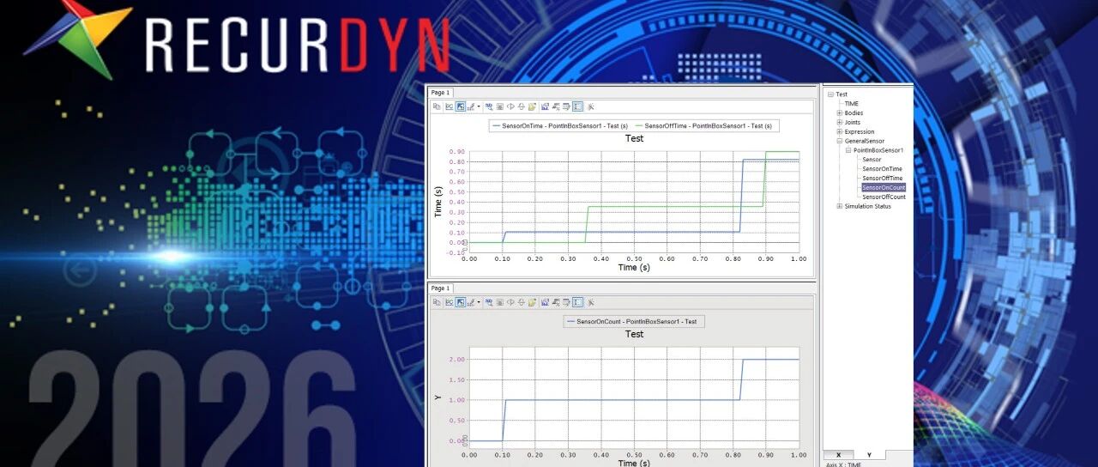Select SensorOffCount in the tree
This screenshot has height=467, width=1098.
(x=884, y=197)
